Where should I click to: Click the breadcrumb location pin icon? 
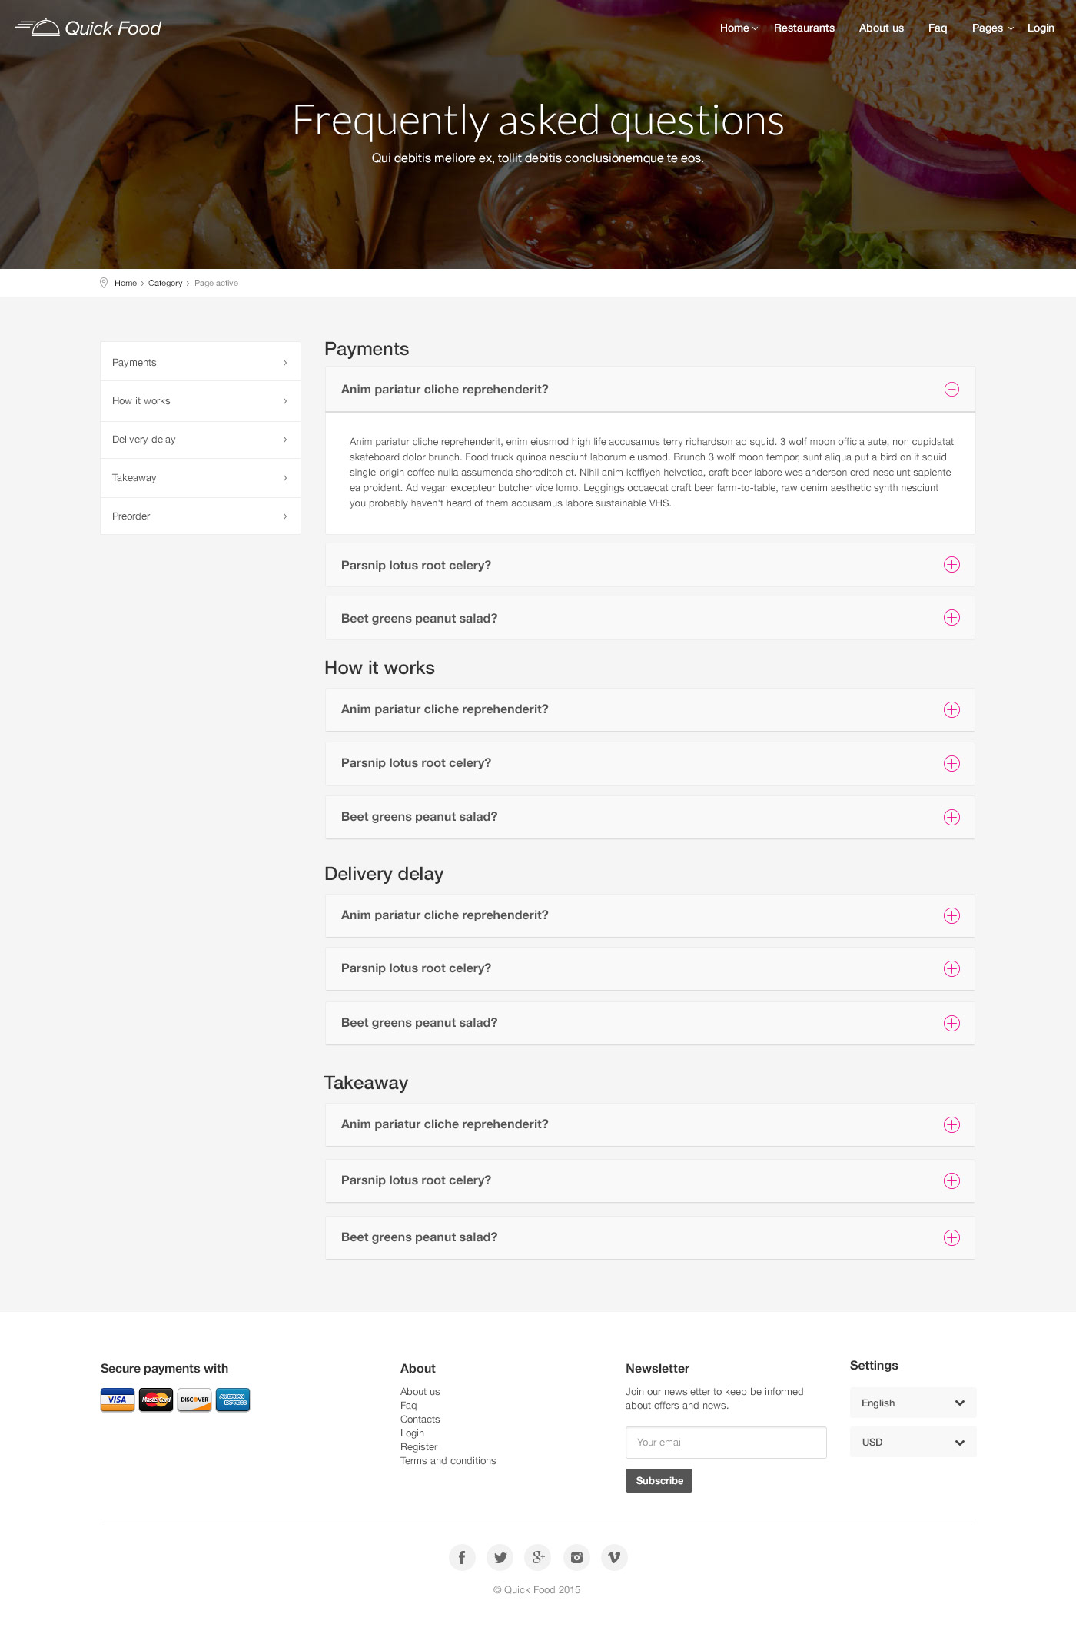[x=104, y=283]
